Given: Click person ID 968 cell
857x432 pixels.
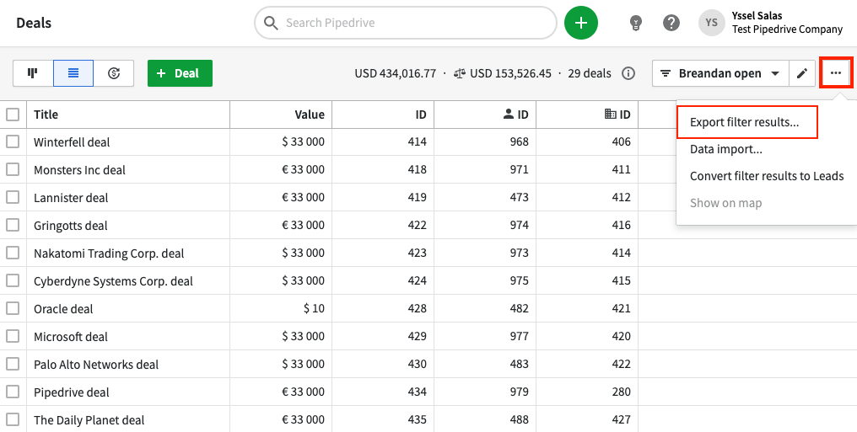Looking at the screenshot, I should point(520,141).
